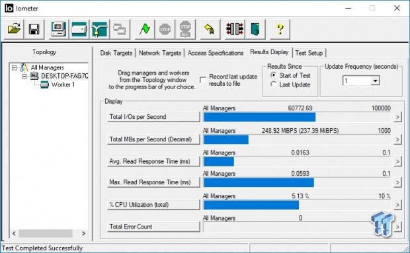The width and height of the screenshot is (410, 253).
Task: Stop current test icon
Action: tap(165, 29)
